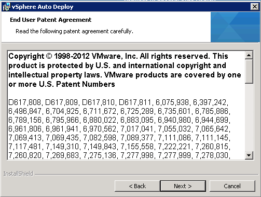The width and height of the screenshot is (261, 197).
Task: Click the 'U.S. Patent Numbers' bold text
Action: click(77, 84)
